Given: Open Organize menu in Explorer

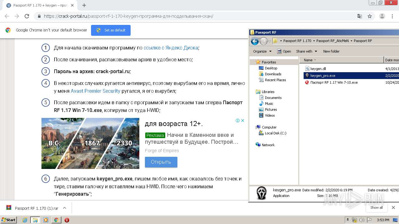Looking at the screenshot, I should (x=262, y=51).
